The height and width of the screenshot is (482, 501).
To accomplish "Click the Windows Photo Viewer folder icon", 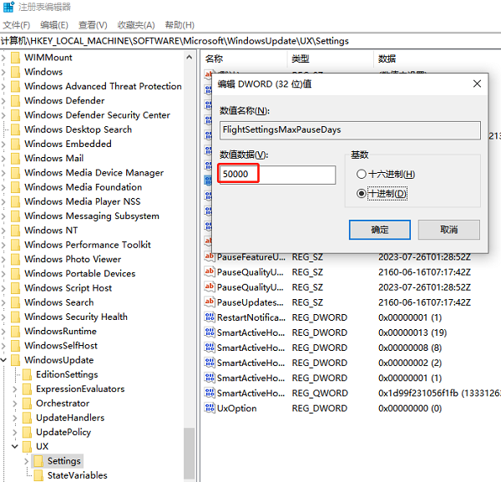I will point(15,259).
